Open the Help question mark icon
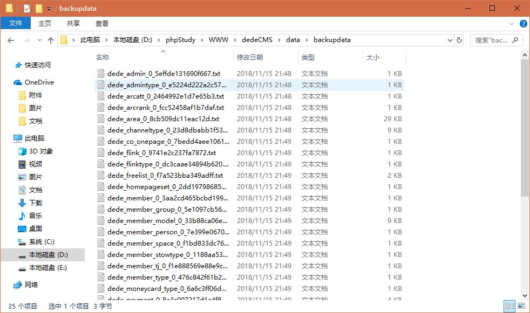The image size is (530, 313). coord(523,24)
